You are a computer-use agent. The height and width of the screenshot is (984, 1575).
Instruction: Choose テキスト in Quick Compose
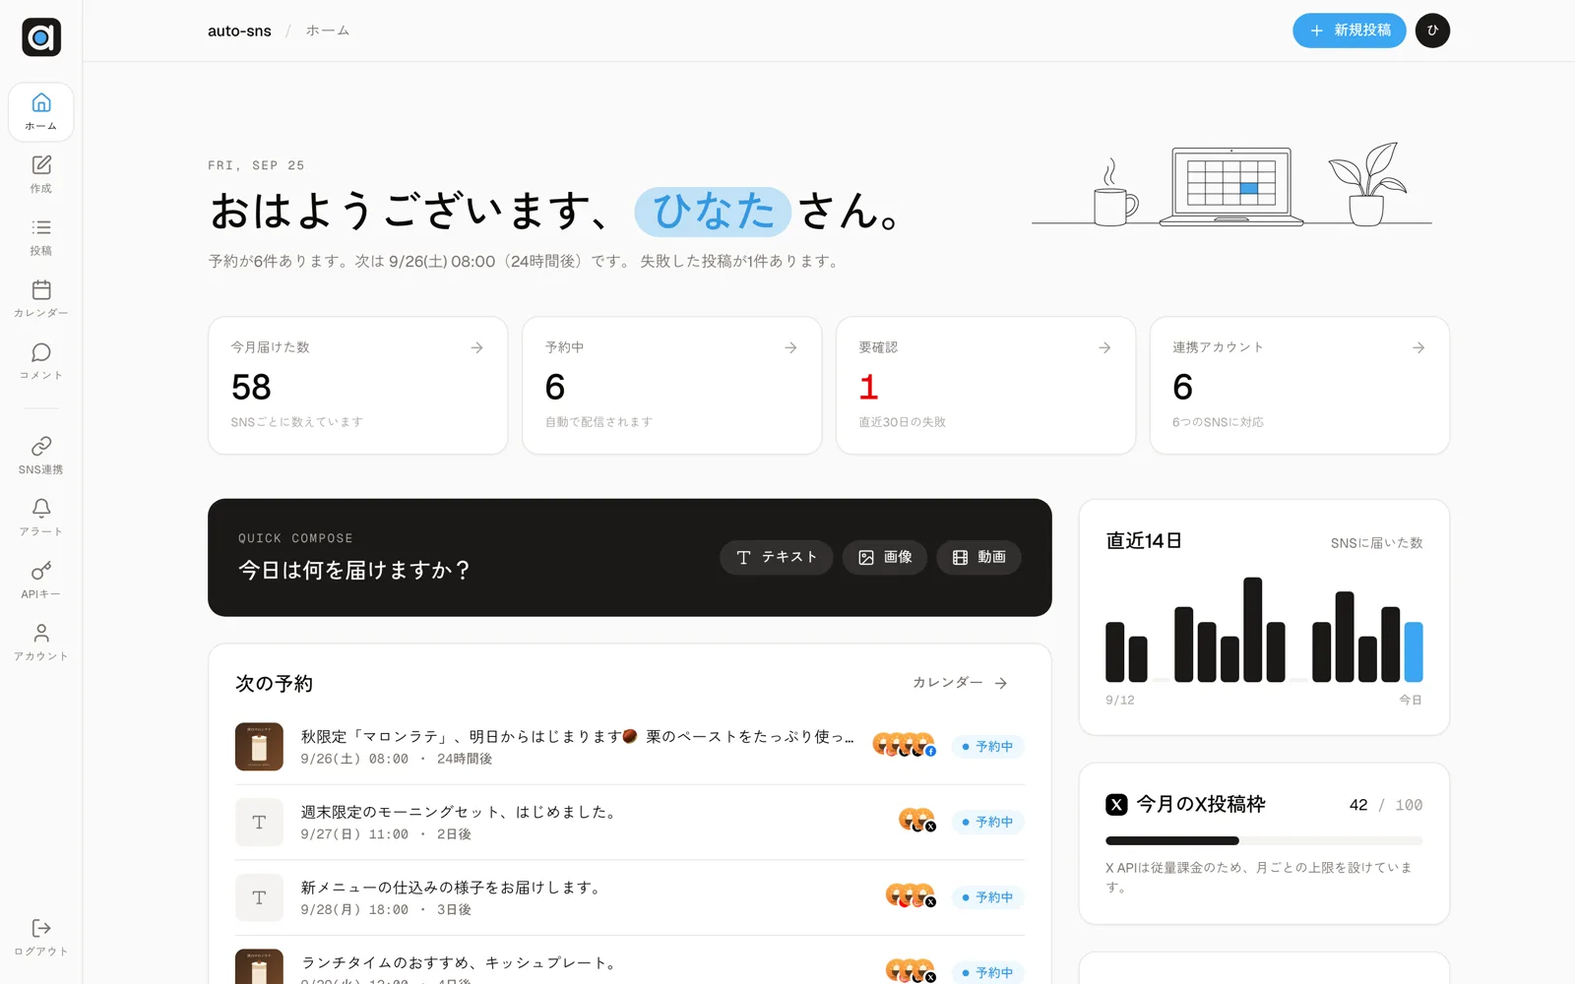tap(776, 557)
